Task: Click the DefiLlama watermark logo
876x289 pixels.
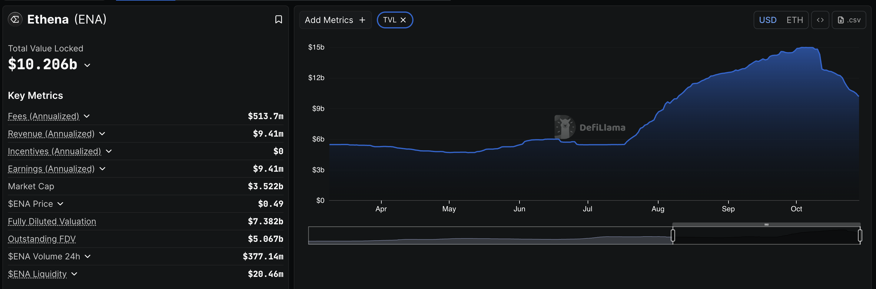Action: pyautogui.click(x=565, y=127)
